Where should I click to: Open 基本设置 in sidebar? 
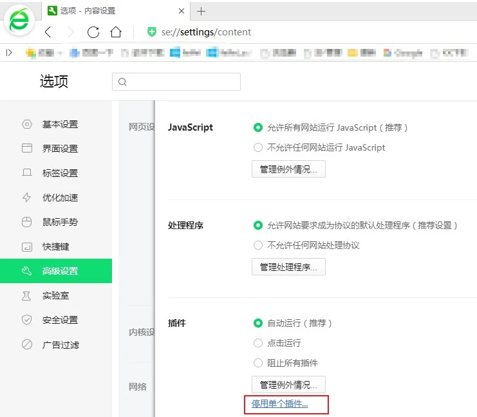coord(56,124)
